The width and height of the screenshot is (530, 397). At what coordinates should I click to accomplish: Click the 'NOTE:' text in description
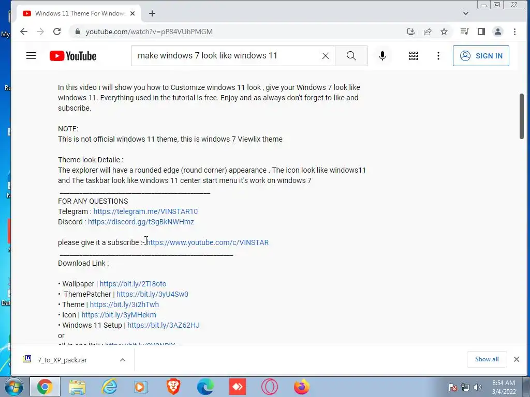point(68,129)
